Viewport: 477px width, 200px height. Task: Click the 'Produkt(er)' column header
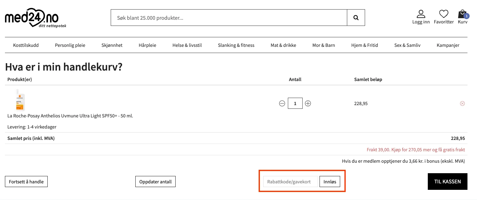click(x=20, y=80)
